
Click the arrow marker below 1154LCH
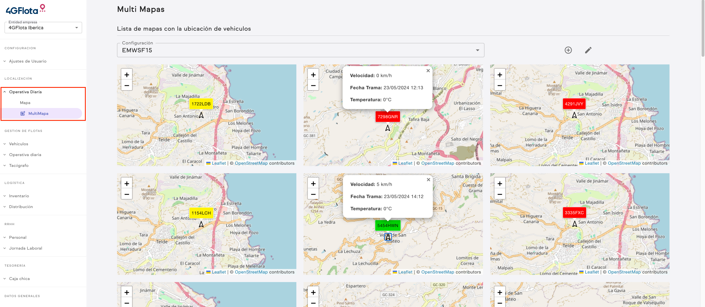pos(201,224)
